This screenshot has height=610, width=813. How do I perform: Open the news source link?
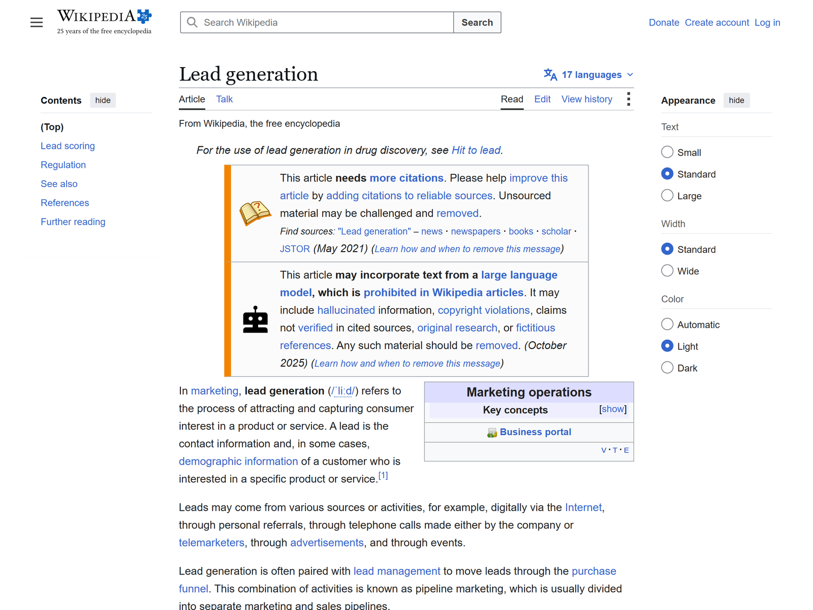(432, 231)
